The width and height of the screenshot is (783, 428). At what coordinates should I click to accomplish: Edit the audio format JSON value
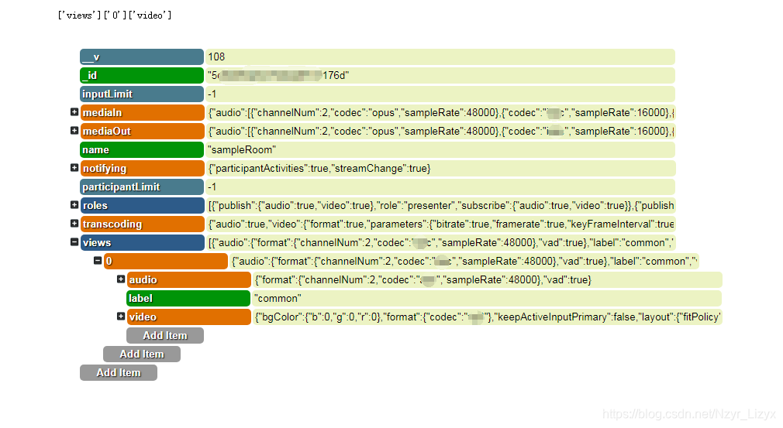(487, 279)
